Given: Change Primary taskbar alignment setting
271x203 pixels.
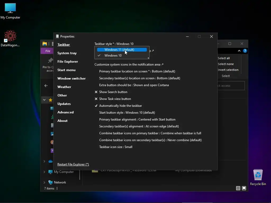Looking at the screenshot, I should [137, 119].
